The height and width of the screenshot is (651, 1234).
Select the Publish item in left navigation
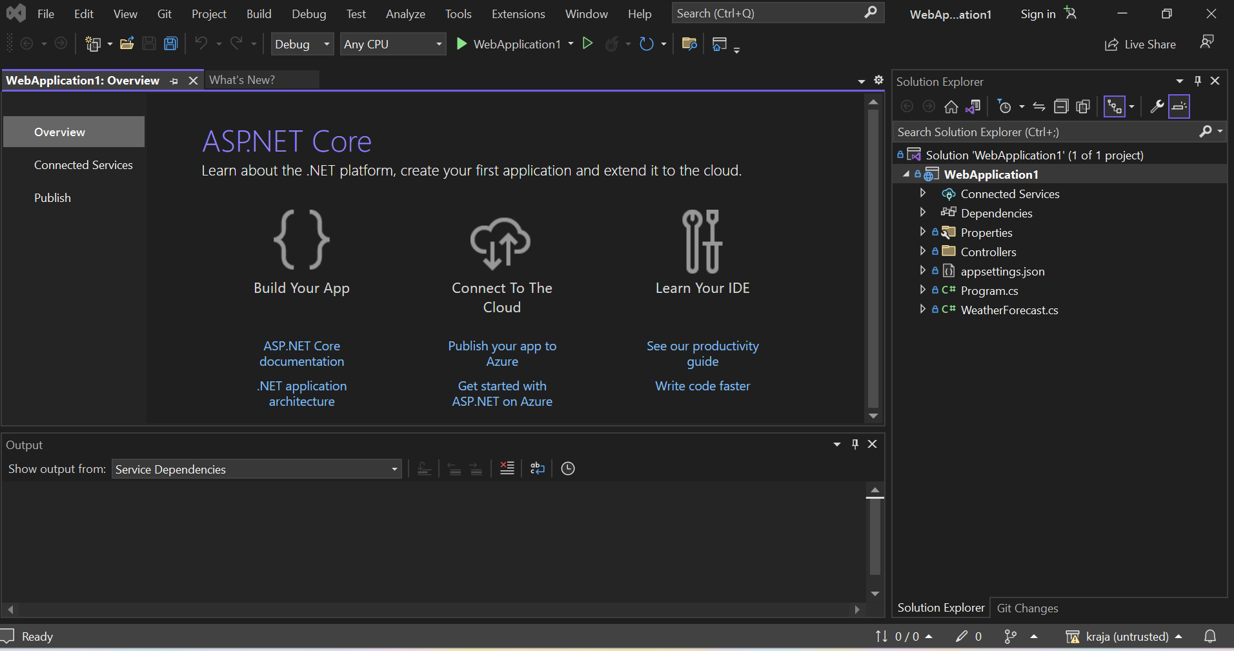(52, 197)
